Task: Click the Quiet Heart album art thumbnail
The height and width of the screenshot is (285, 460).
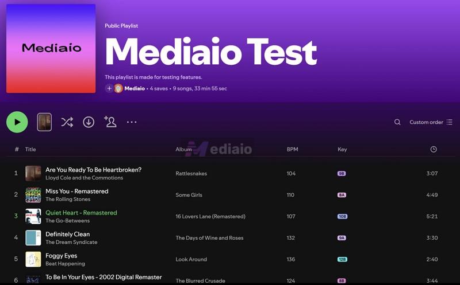Action: (x=33, y=216)
